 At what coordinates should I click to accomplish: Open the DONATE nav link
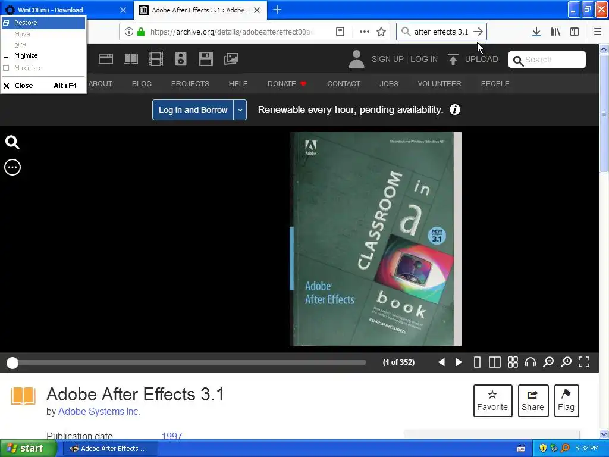[x=287, y=83]
